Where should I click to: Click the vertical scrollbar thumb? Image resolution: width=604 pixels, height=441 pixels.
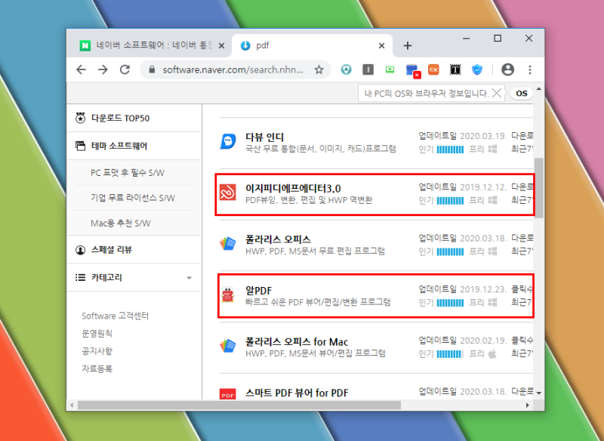pyautogui.click(x=539, y=187)
